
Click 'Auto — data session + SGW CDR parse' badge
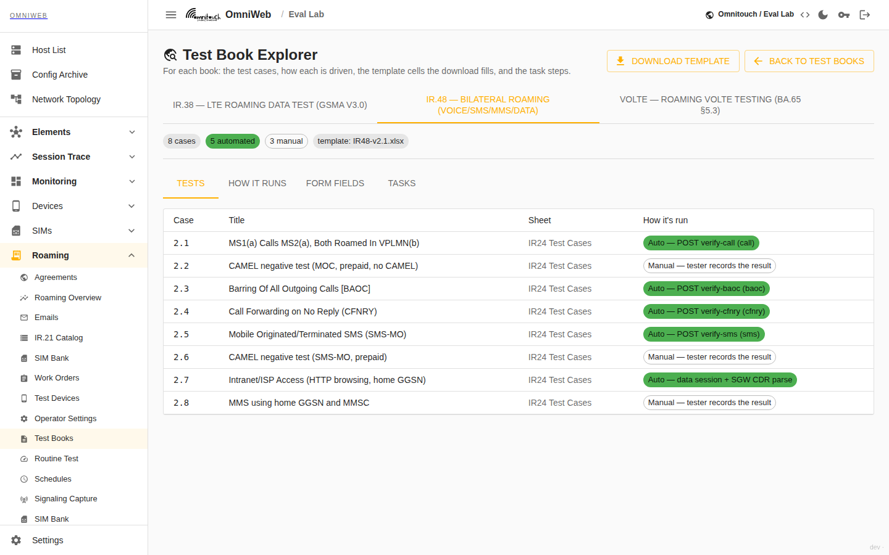click(x=720, y=380)
